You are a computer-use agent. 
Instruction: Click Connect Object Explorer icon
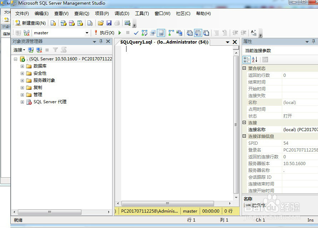(31, 50)
